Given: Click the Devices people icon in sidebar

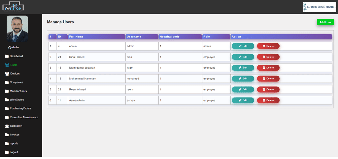Looking at the screenshot, I should tap(7, 74).
